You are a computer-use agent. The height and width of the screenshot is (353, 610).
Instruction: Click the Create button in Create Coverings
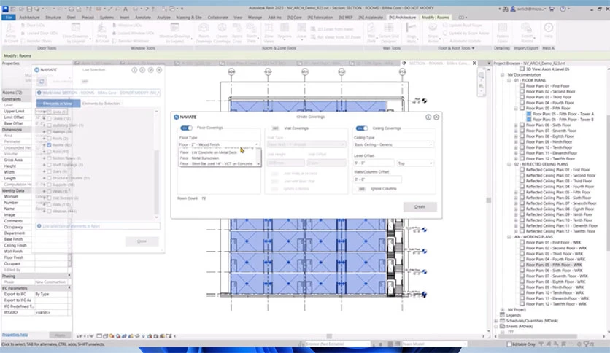click(x=420, y=207)
